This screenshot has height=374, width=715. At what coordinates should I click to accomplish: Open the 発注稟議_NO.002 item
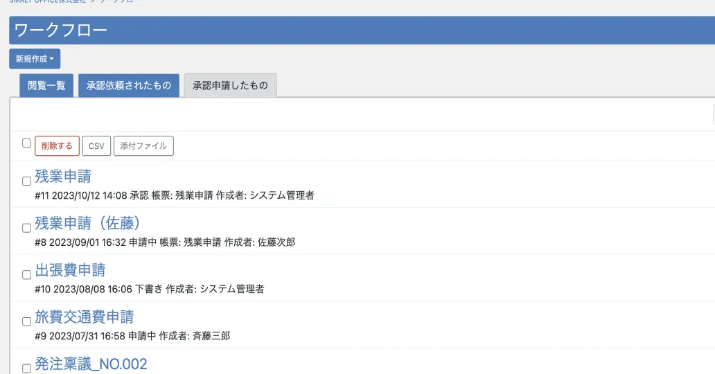[91, 364]
